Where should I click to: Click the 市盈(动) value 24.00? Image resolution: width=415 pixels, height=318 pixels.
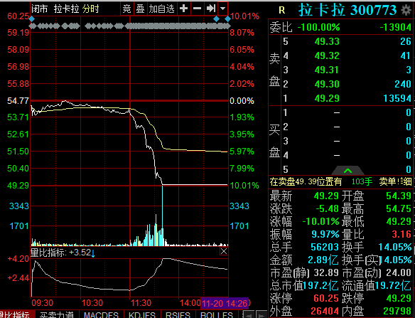pyautogui.click(x=399, y=272)
